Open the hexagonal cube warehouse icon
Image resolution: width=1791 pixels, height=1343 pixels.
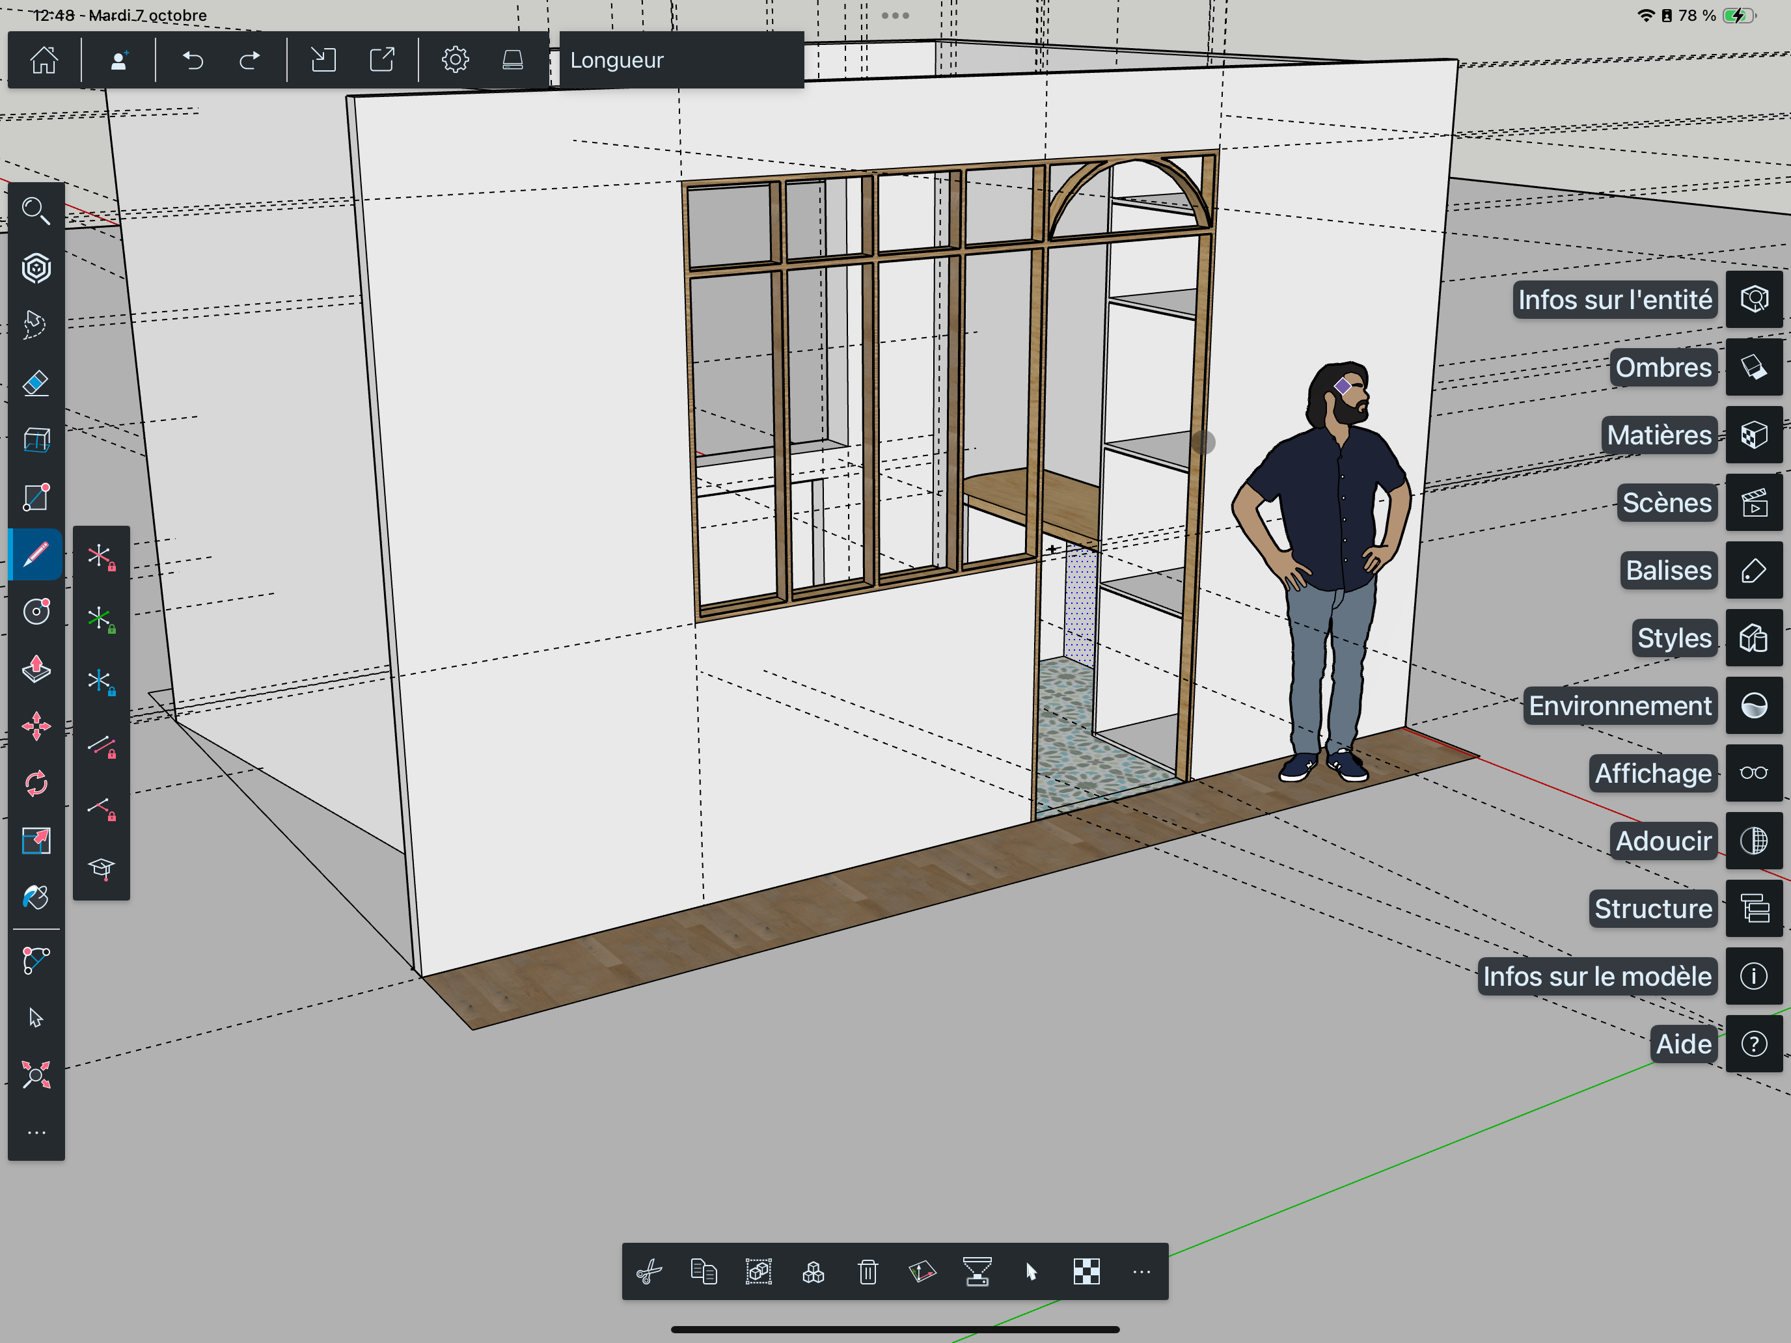36,268
